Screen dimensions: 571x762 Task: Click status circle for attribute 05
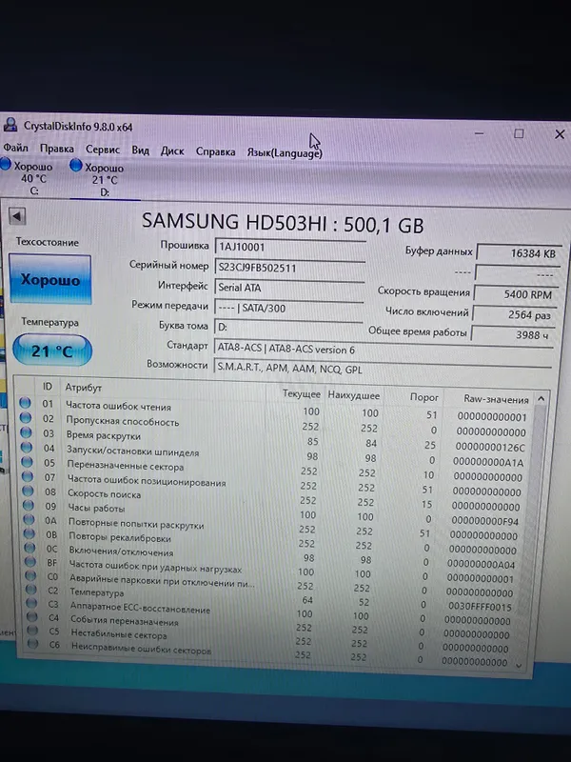(28, 462)
